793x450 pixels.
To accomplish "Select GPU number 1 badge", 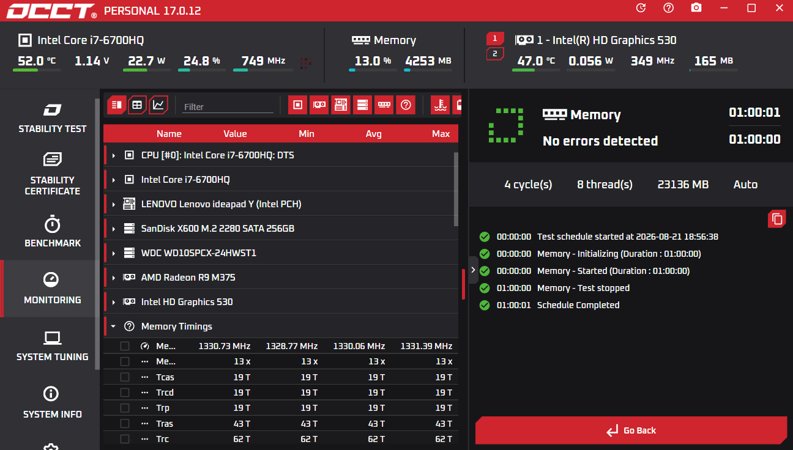I will tap(495, 39).
